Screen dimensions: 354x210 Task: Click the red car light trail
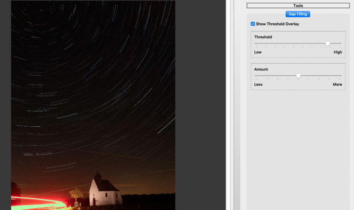pyautogui.click(x=38, y=202)
